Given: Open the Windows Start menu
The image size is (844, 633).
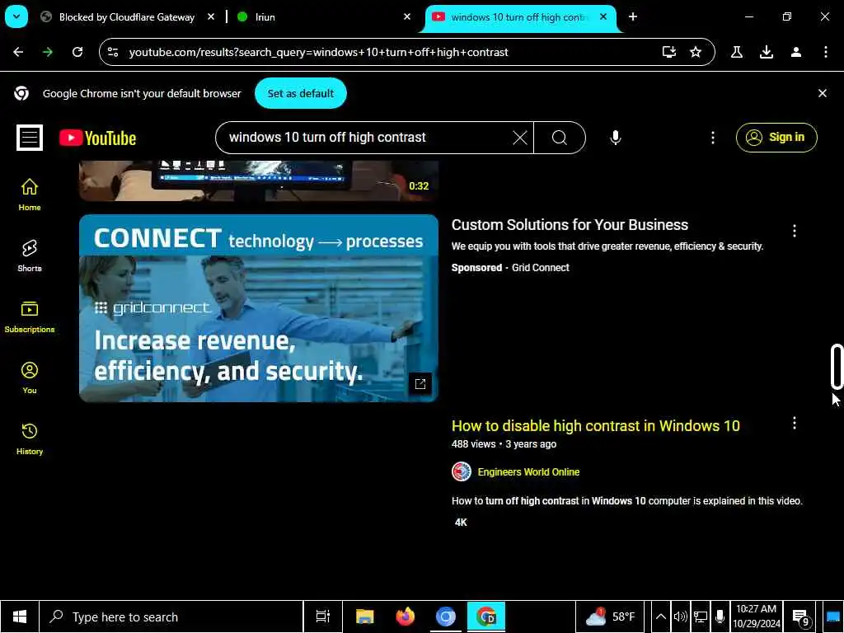Looking at the screenshot, I should coord(20,617).
